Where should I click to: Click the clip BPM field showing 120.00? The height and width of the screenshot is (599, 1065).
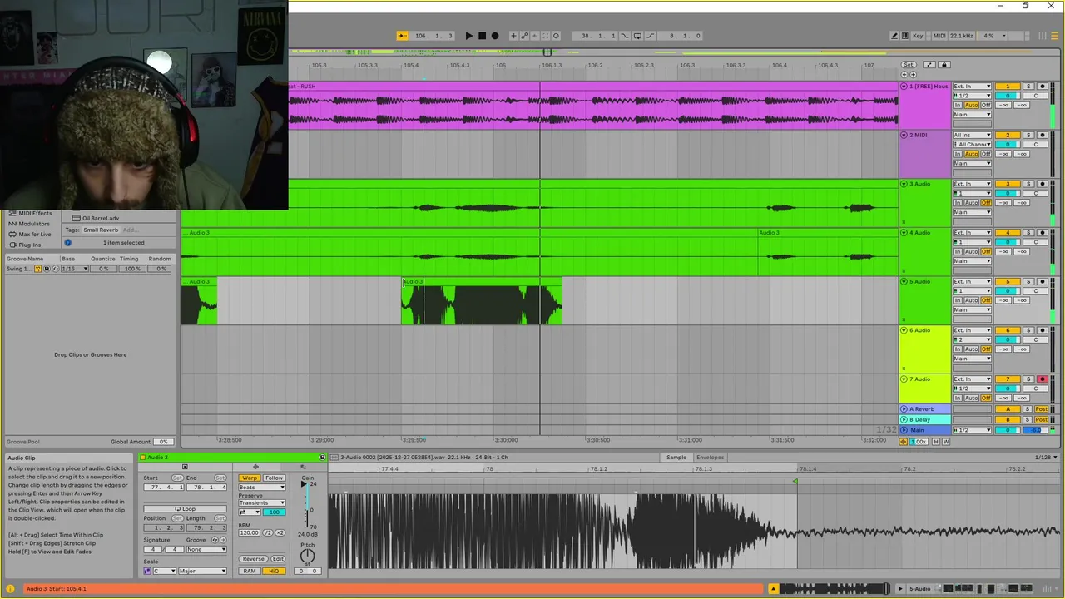[249, 532]
